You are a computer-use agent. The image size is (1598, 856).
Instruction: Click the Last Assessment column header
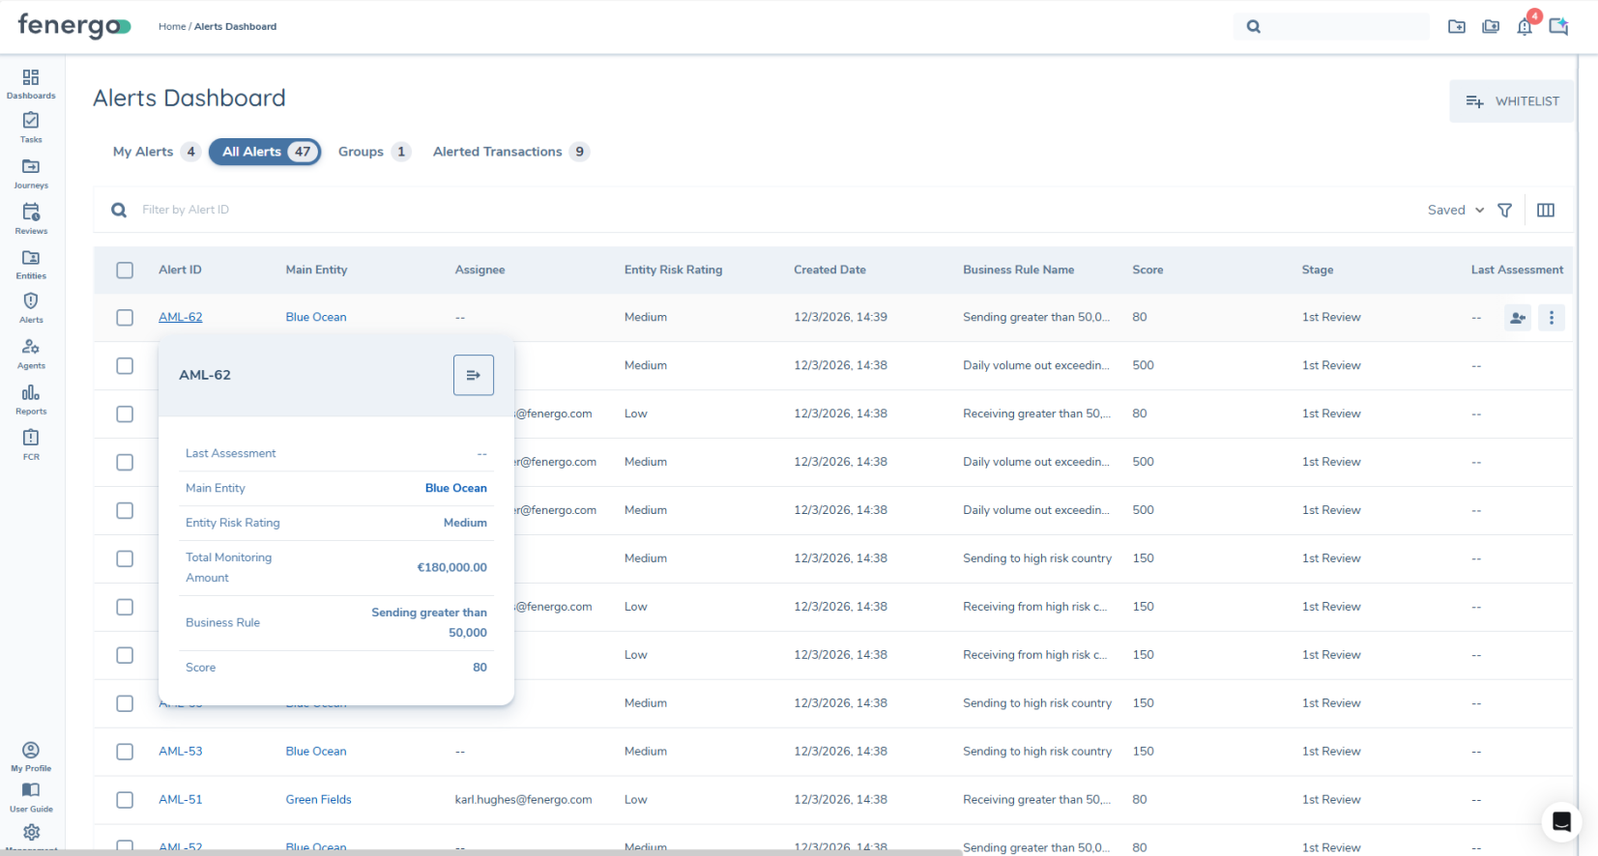(x=1517, y=270)
